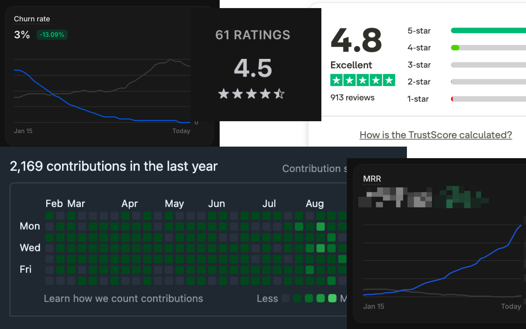Screen dimensions: 526x329
Task: Select the brightest swatch in the More legend
Action: 332,298
